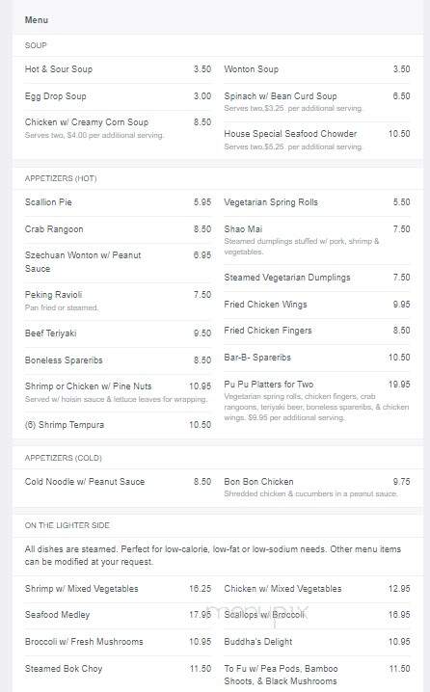Click the ON THE LIGHTER SIDE header
430x692 pixels.
pyautogui.click(x=67, y=525)
